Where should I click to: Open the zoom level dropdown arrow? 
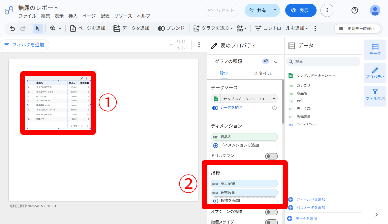[60, 29]
